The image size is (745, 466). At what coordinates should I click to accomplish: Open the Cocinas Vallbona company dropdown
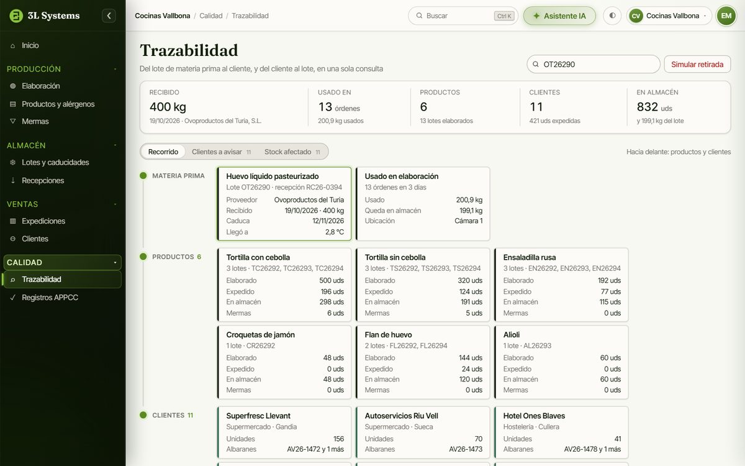click(669, 16)
